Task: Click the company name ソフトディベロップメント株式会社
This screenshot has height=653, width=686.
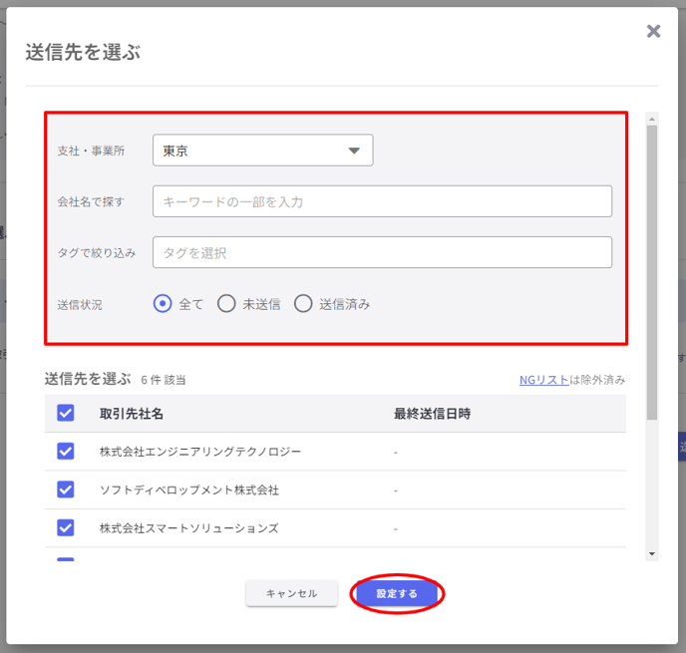Action: tap(189, 490)
